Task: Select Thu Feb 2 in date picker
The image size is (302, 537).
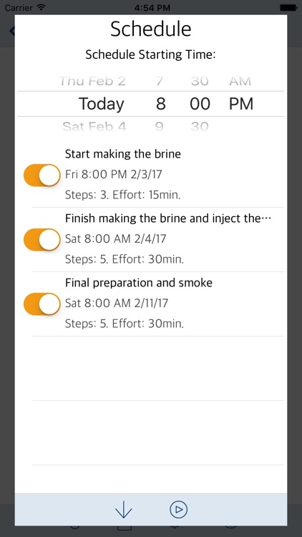Action: [x=92, y=81]
